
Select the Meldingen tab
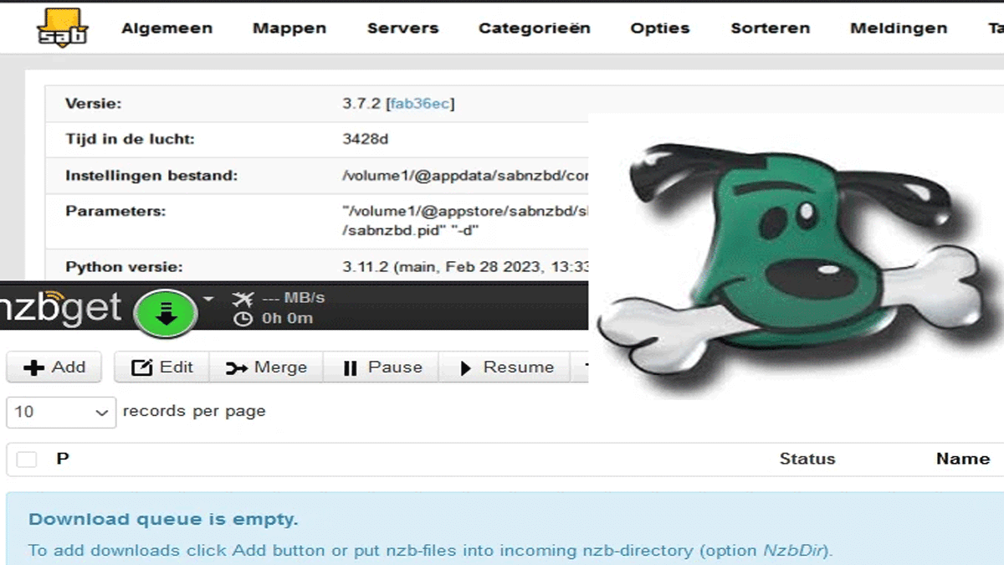(898, 28)
